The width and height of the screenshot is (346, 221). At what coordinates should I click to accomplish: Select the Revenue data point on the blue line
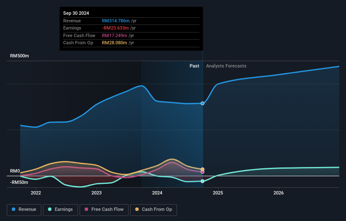[202, 103]
